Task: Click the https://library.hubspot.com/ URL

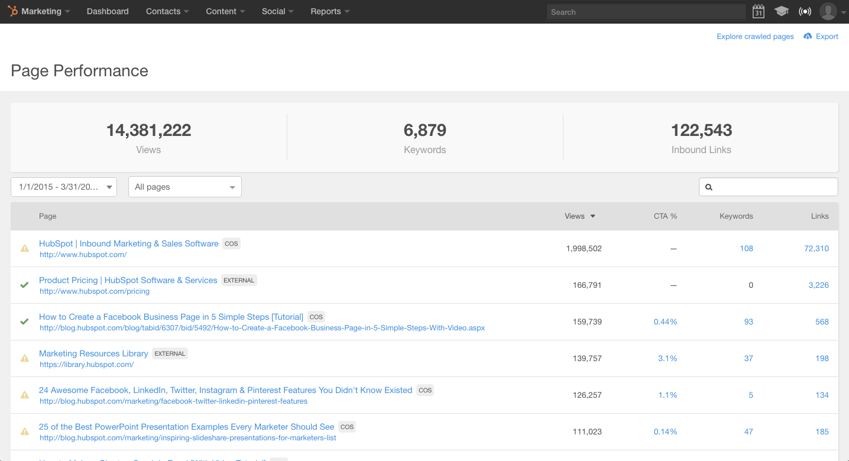Action: pos(86,365)
